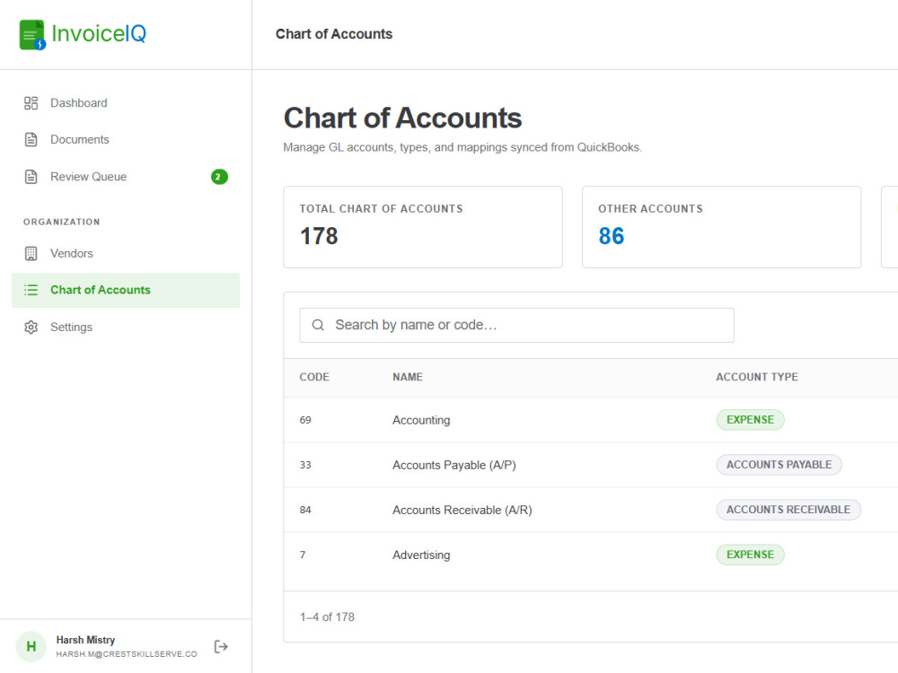Viewport: 898px width, 673px height.
Task: Open the Review Queue badge showing 2
Action: [x=219, y=177]
